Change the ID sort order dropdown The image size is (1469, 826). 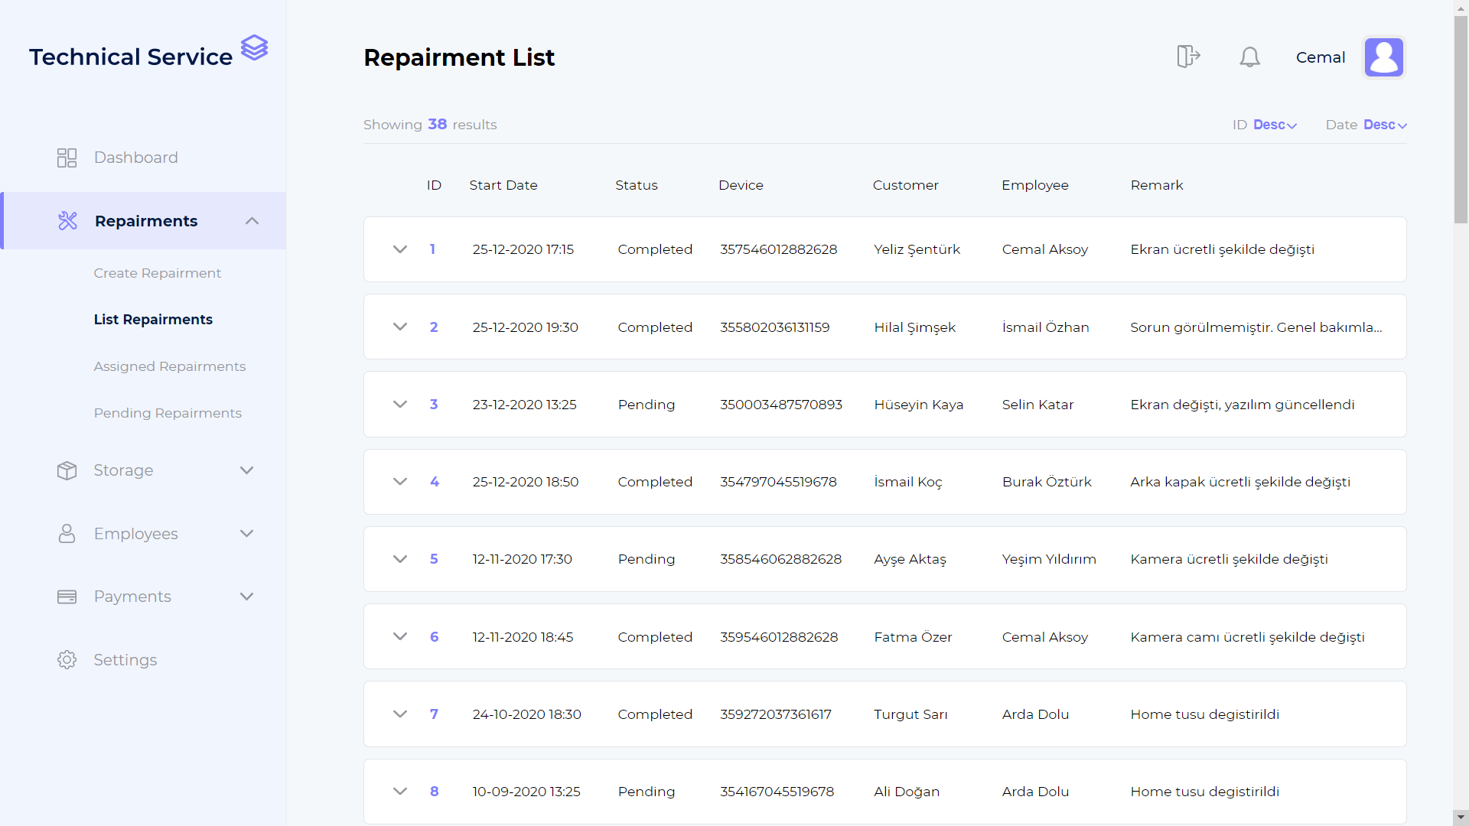[1275, 125]
